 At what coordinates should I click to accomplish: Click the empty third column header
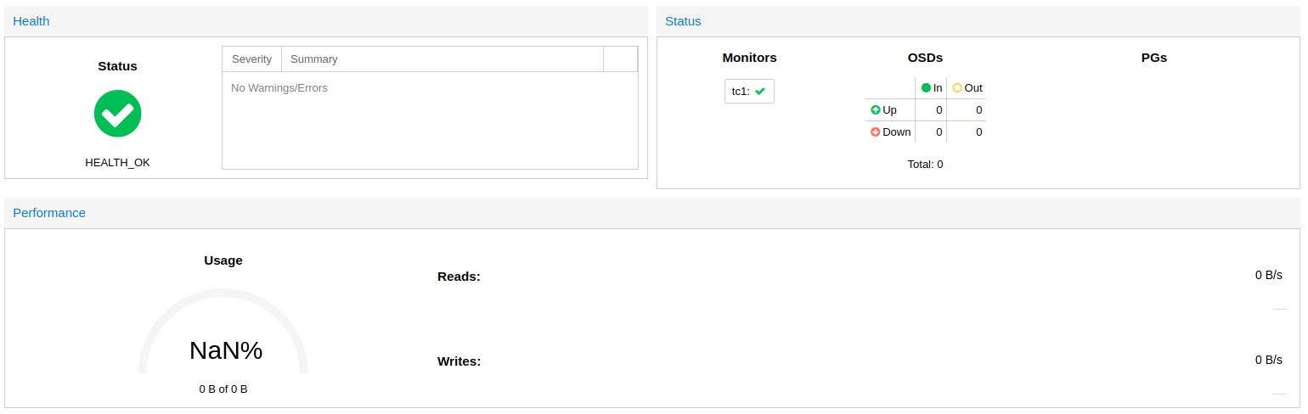click(620, 59)
